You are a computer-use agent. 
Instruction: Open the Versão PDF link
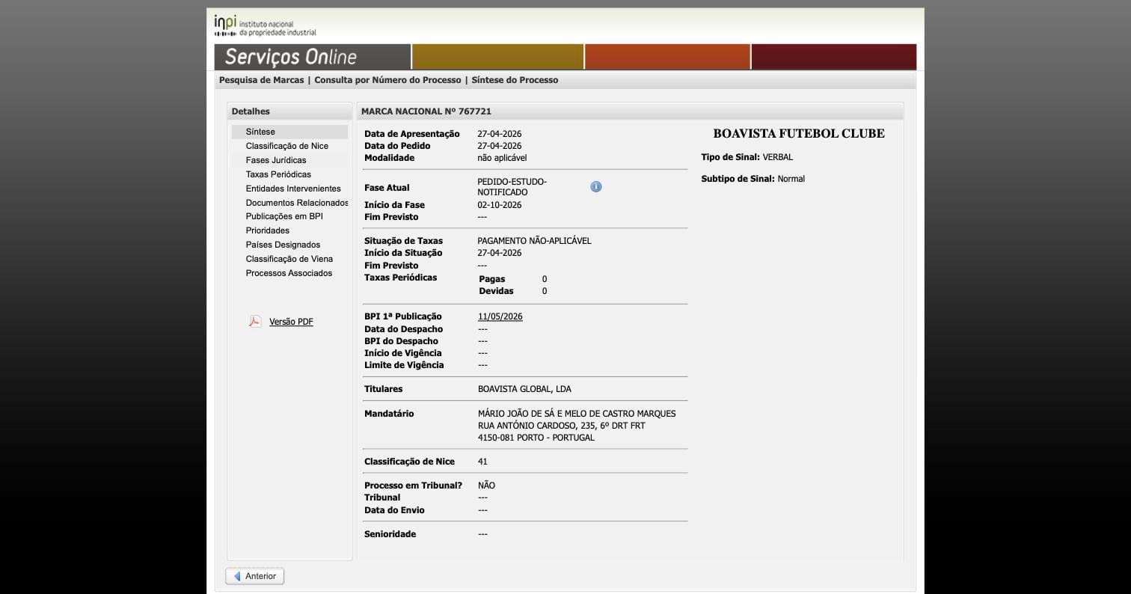pos(291,322)
